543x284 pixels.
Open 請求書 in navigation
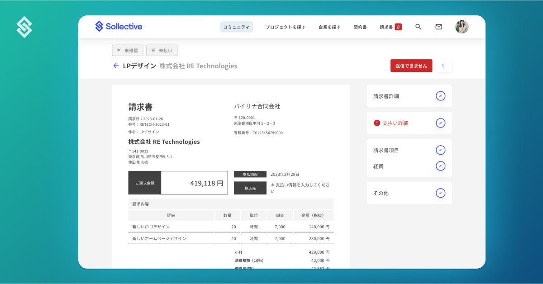386,27
